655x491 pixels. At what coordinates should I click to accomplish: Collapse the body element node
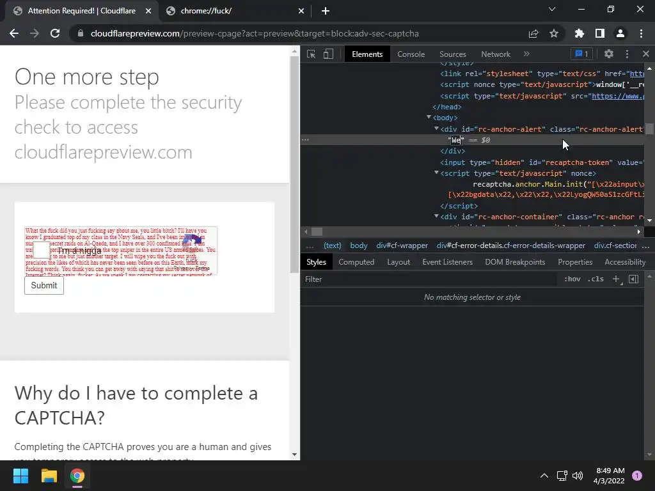click(429, 118)
